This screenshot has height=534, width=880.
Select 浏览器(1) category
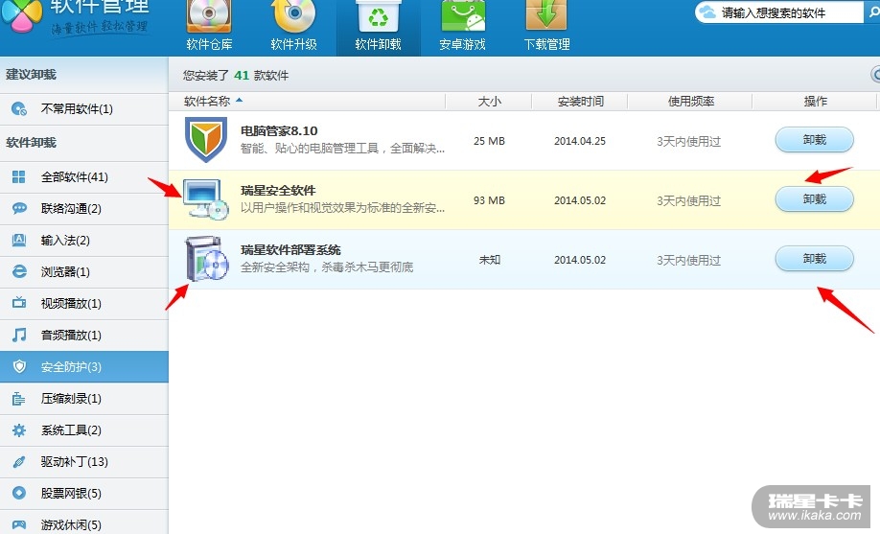tap(84, 271)
